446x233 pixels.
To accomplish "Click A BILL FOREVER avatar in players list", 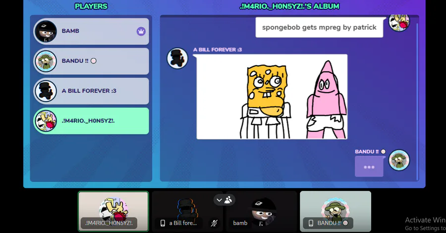I will pyautogui.click(x=46, y=91).
